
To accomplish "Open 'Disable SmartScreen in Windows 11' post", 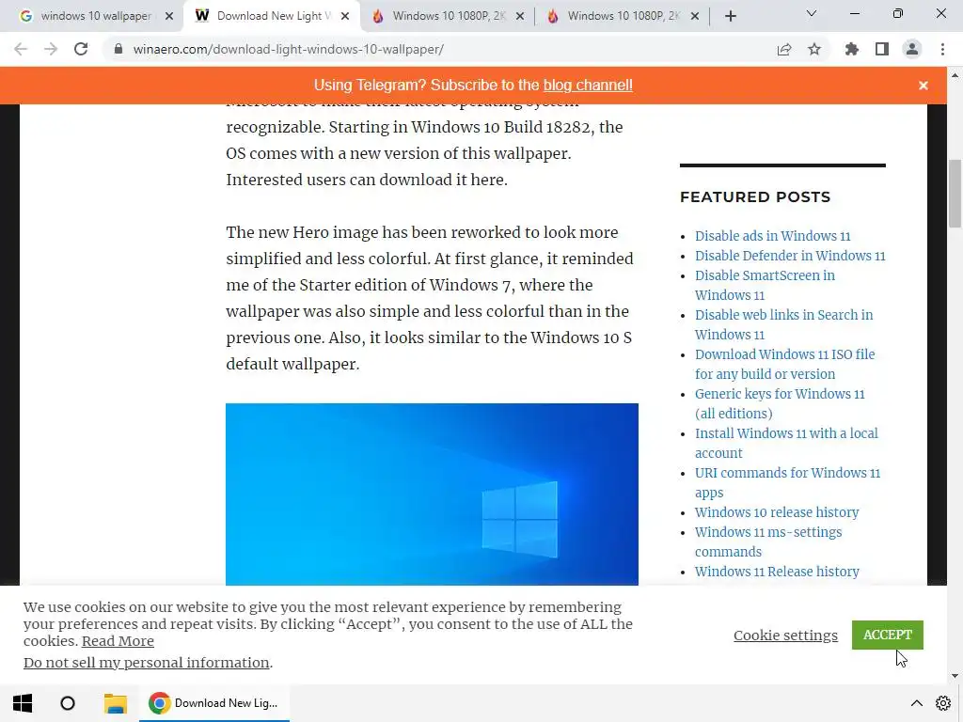I will [x=766, y=285].
